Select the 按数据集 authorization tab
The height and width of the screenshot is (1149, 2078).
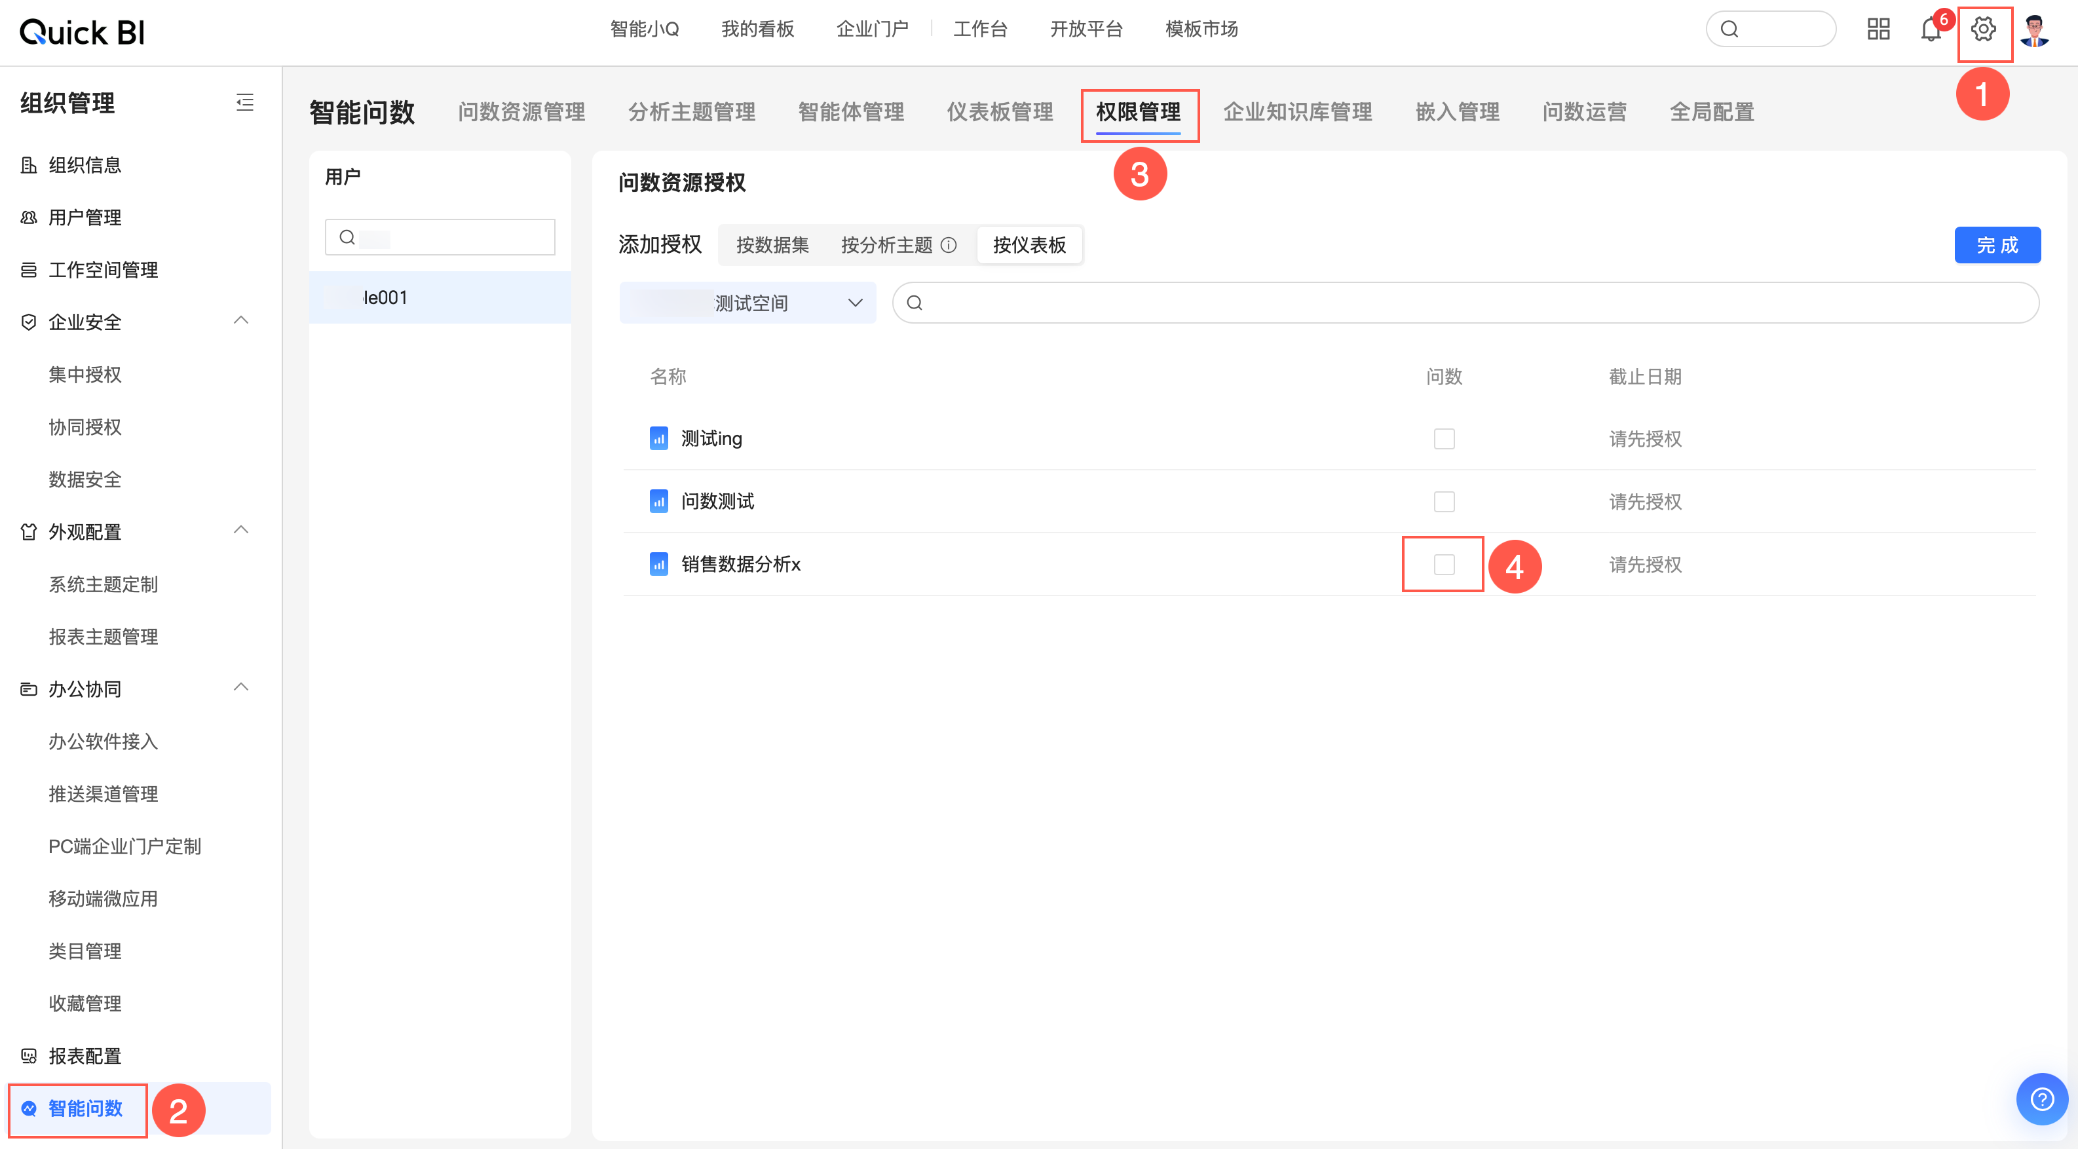coord(772,245)
